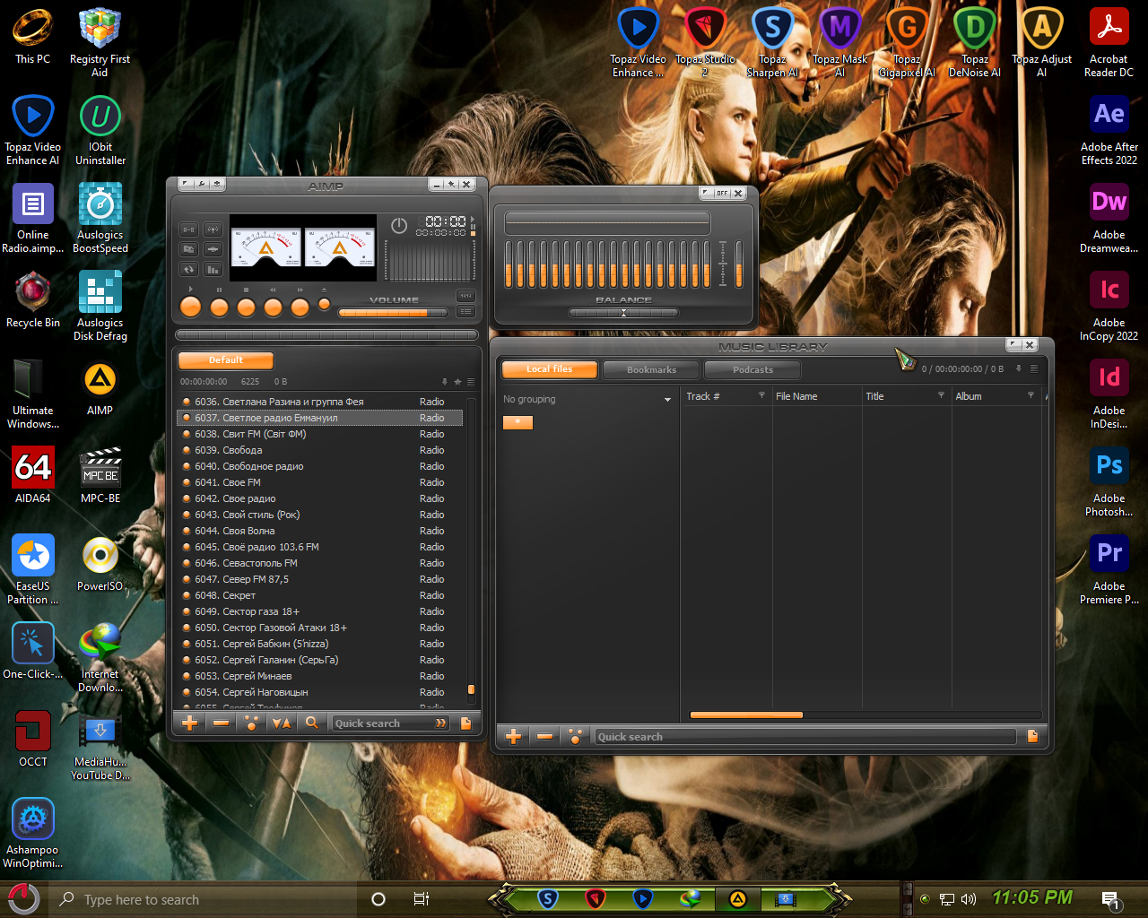Focus Music Library Quick search field
The image size is (1148, 918).
[x=805, y=737]
